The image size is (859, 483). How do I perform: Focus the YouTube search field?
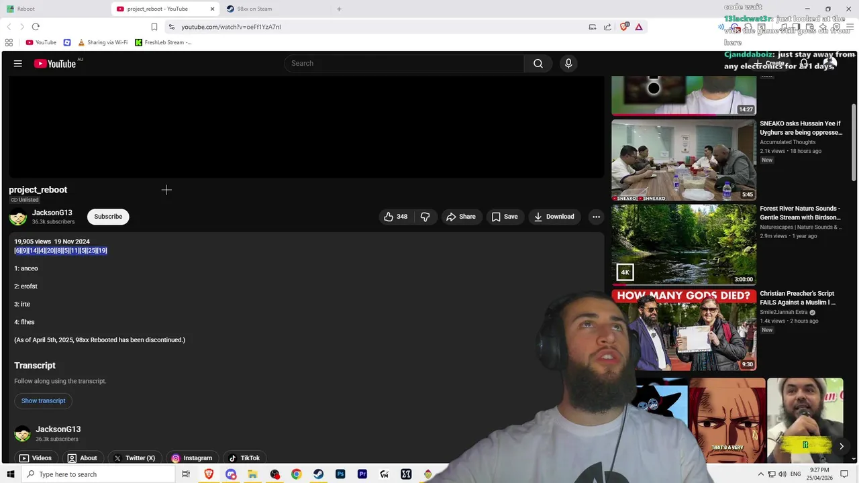(x=404, y=64)
